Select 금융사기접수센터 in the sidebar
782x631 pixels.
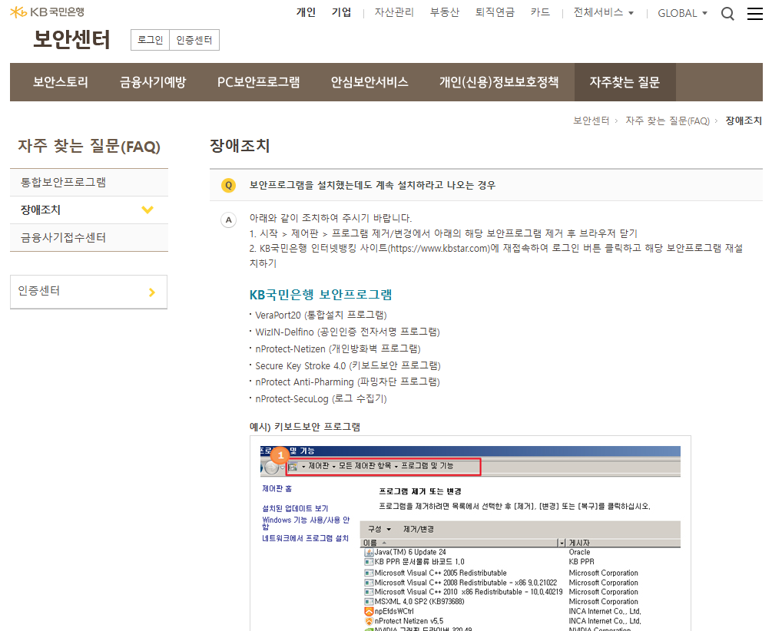click(x=89, y=238)
